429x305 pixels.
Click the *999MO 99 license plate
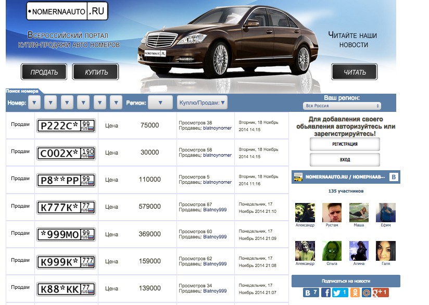[x=66, y=234]
